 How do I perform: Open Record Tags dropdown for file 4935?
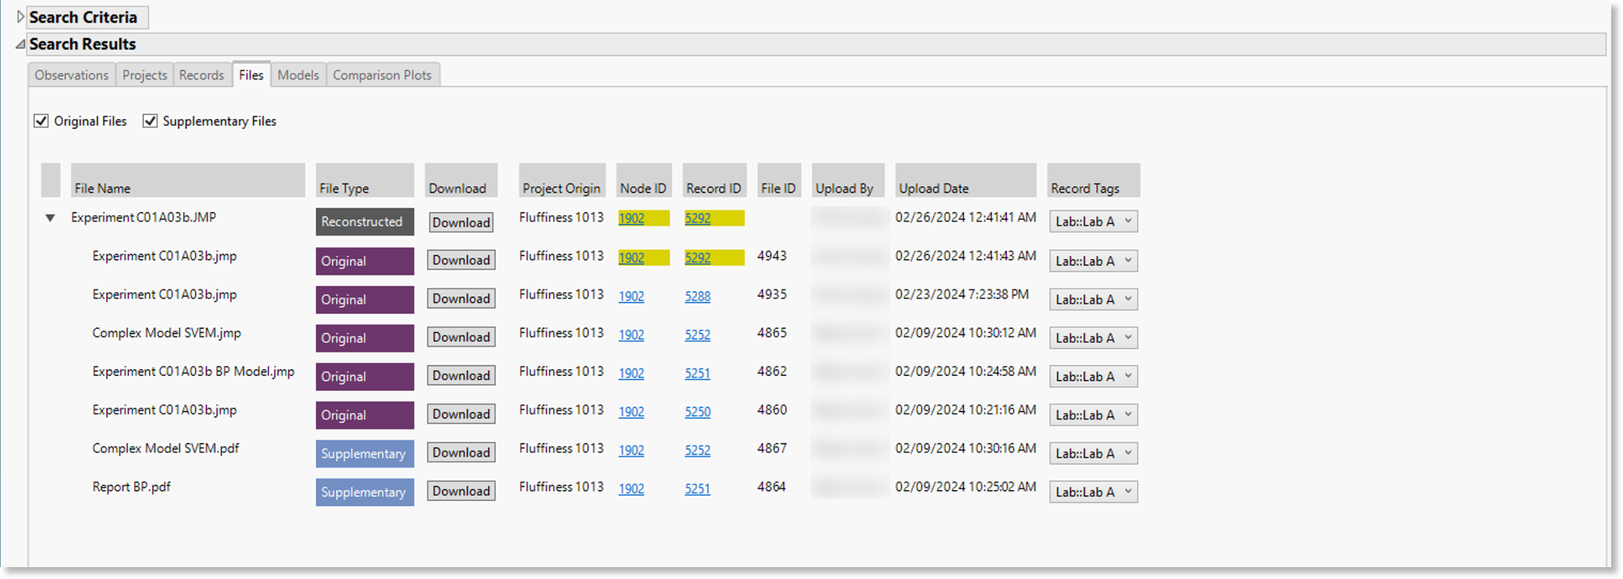(x=1093, y=298)
